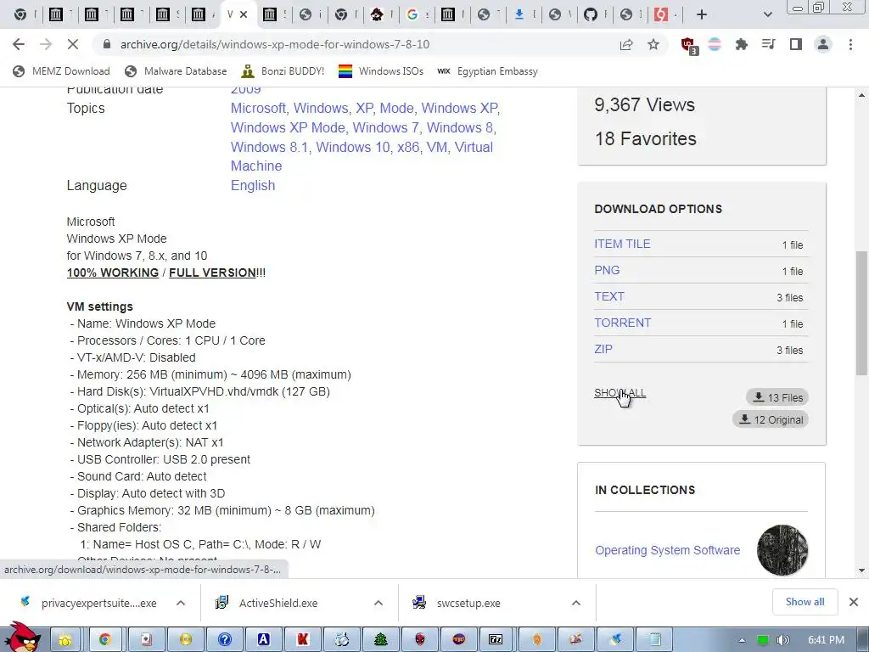The height and width of the screenshot is (652, 869).
Task: Open Egyptian Embassy bookmark
Action: (488, 71)
